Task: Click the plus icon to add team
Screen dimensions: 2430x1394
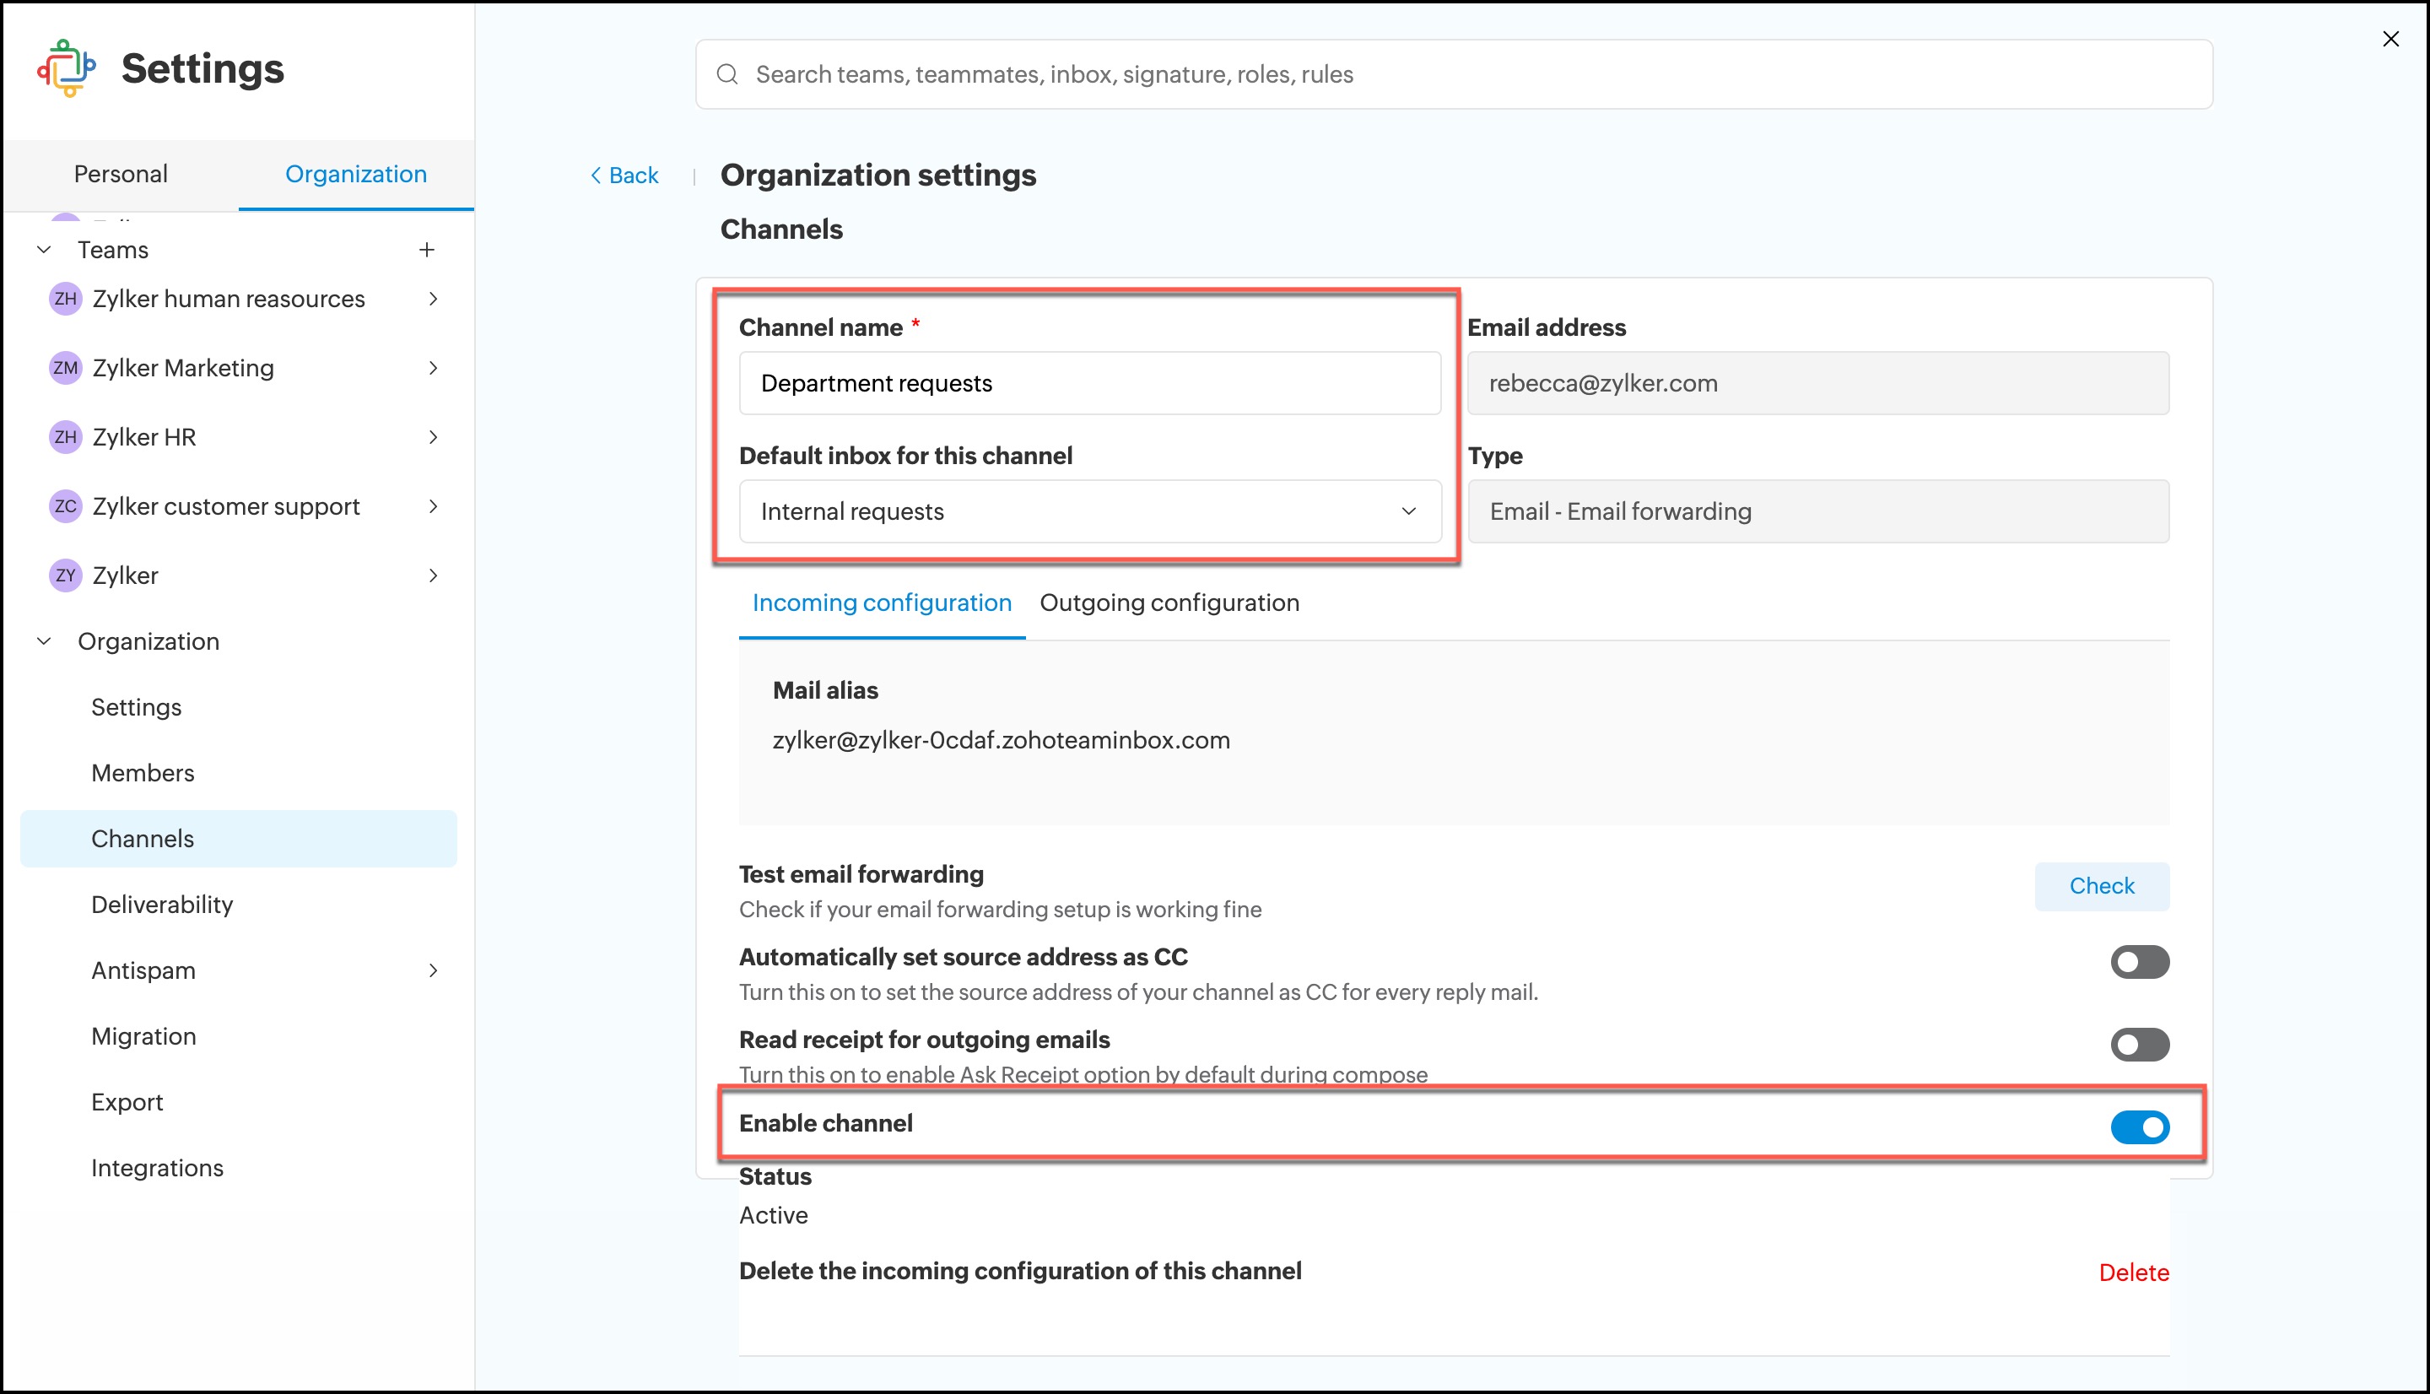Action: click(427, 250)
